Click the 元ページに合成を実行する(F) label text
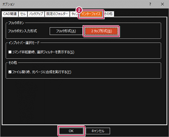 (x=52, y=72)
